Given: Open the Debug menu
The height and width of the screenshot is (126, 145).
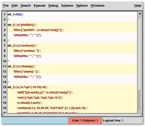Looking at the screenshot, I should (53, 6).
